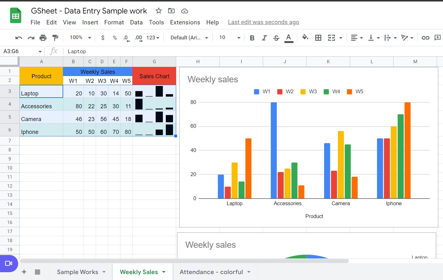This screenshot has width=443, height=280.
Task: Open the Edit menu
Action: click(52, 22)
